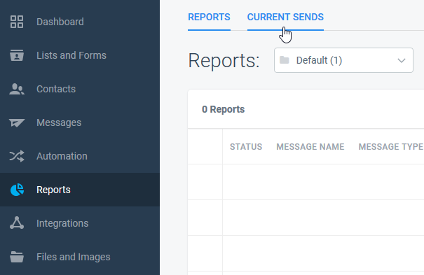
Task: Sort by the MESSAGE NAME column header
Action: click(310, 147)
